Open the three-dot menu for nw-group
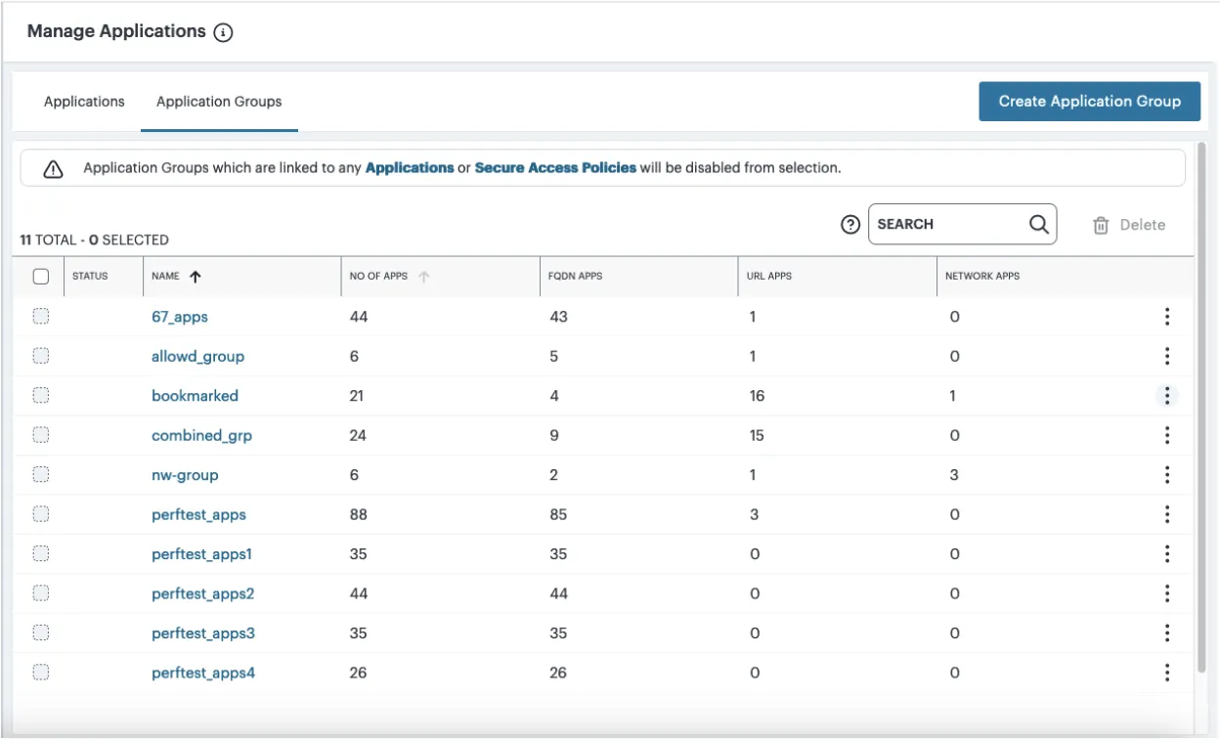Image resolution: width=1220 pixels, height=742 pixels. [1167, 475]
